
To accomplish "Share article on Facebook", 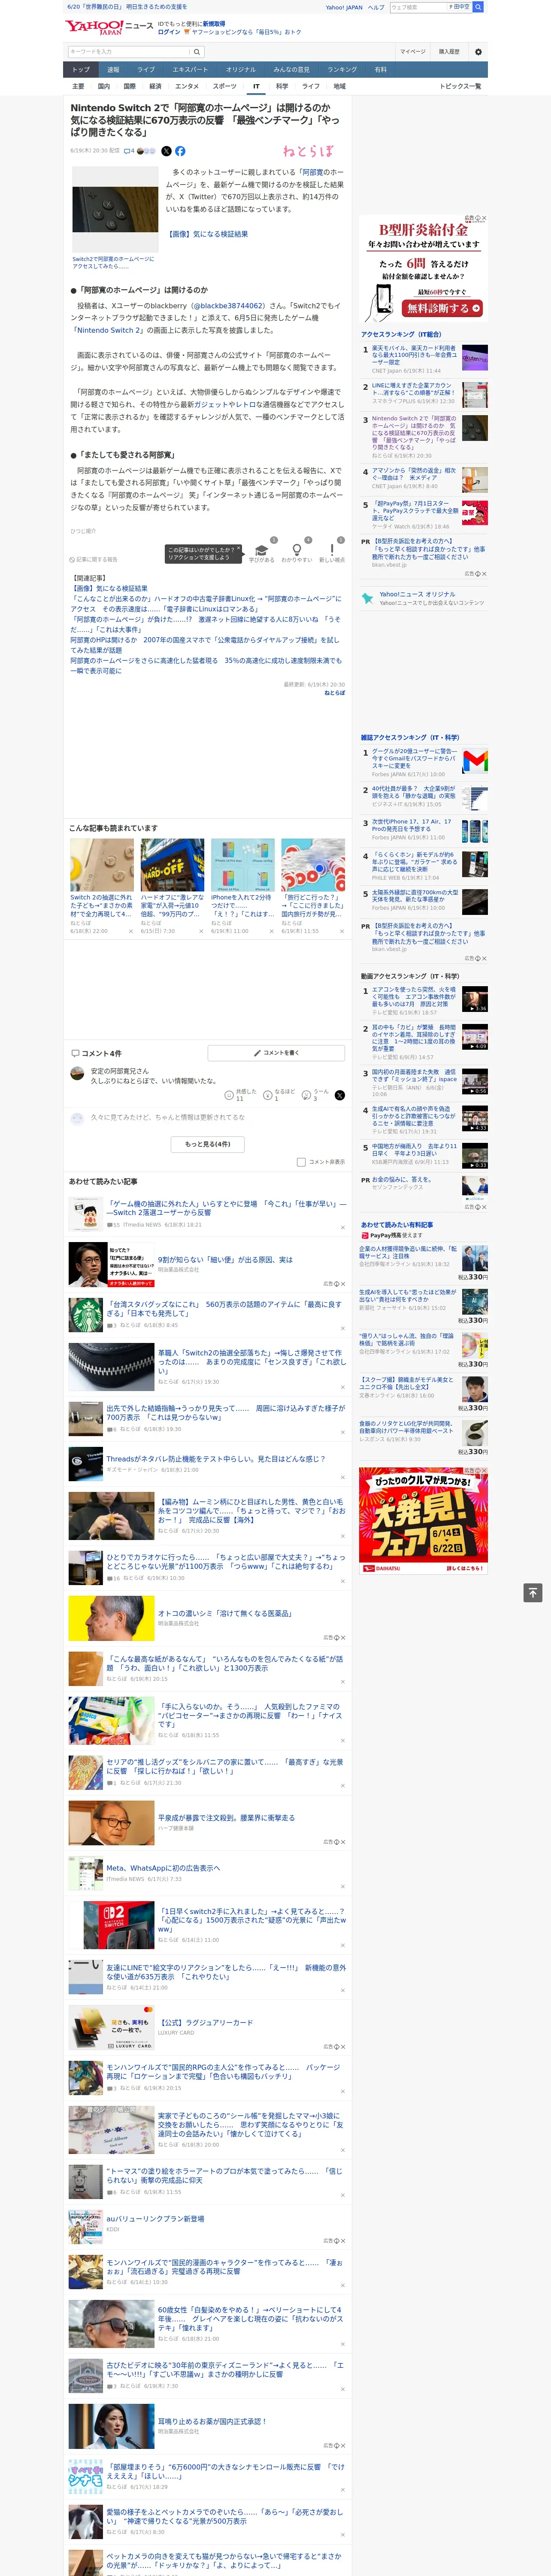I will pos(180,151).
